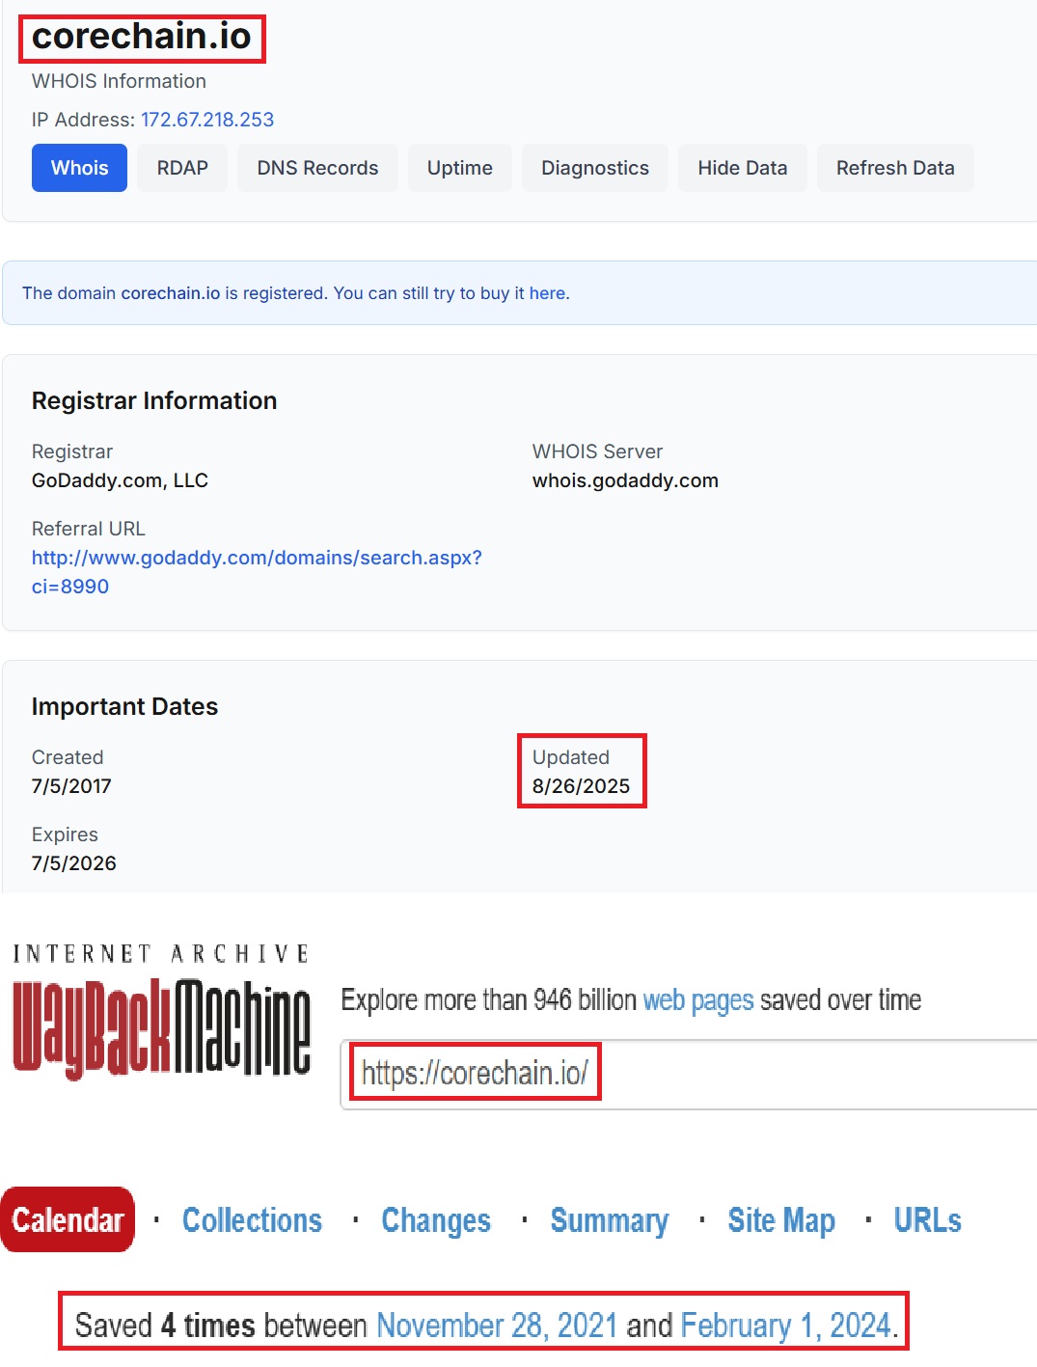Explore archived web pages link

point(696,1000)
